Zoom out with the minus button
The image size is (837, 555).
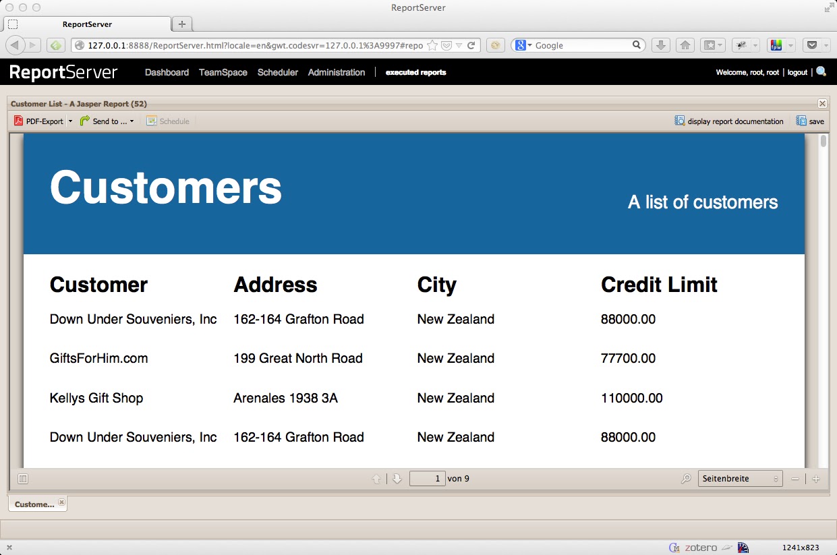(795, 479)
